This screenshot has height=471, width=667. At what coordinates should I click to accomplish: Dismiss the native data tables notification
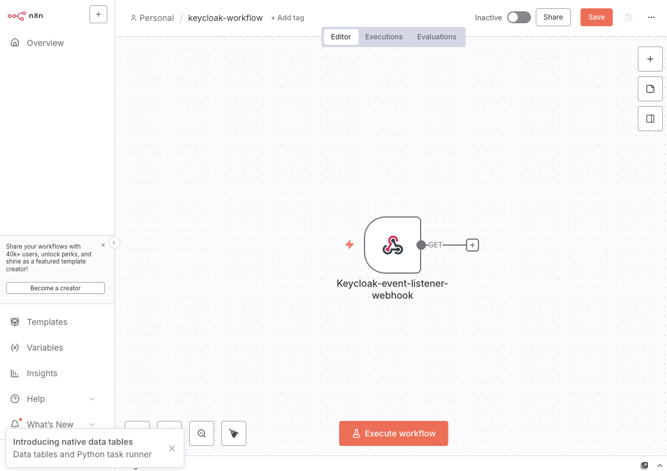click(x=172, y=448)
